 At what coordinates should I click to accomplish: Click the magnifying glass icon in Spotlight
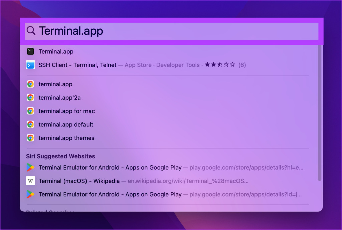(31, 31)
